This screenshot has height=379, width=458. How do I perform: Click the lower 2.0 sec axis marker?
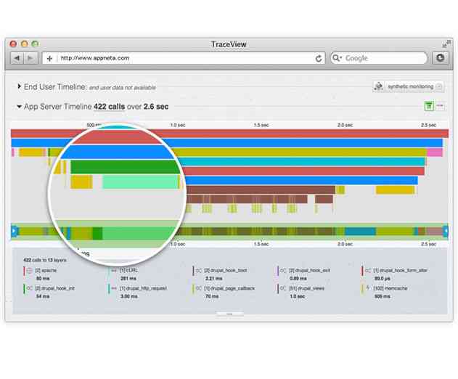point(345,244)
